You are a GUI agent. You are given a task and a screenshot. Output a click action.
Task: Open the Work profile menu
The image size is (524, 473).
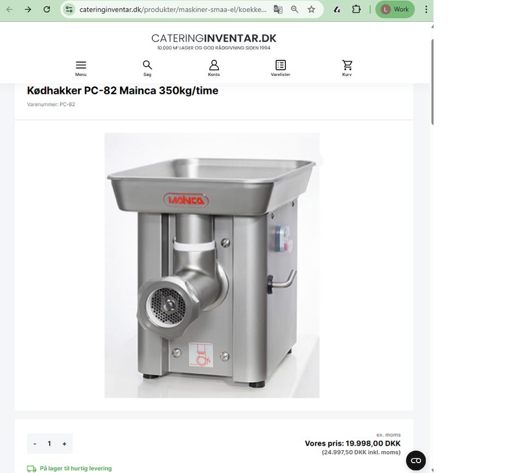395,9
